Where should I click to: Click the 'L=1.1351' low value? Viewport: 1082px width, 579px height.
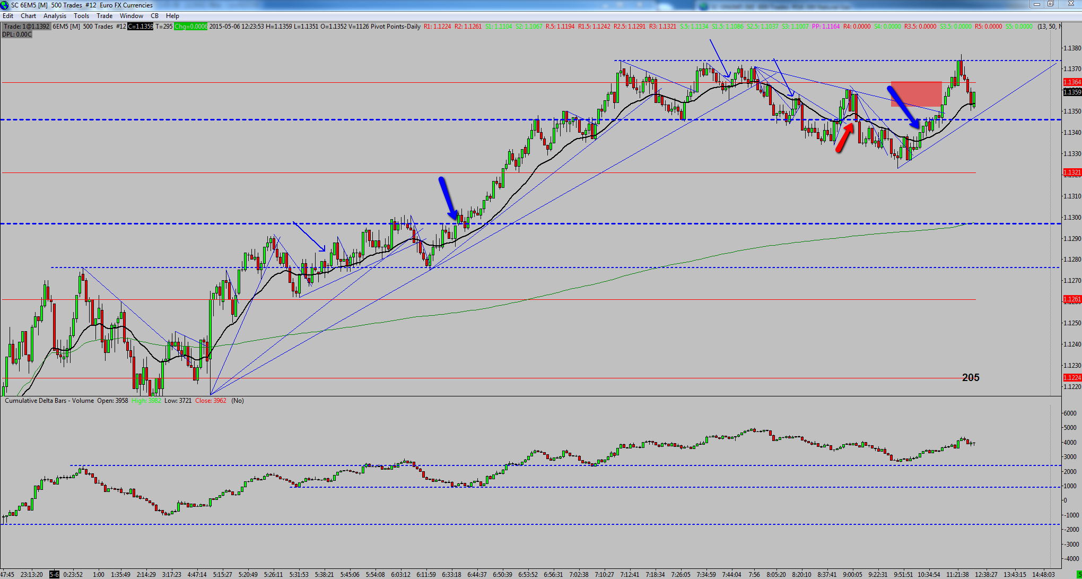(307, 27)
